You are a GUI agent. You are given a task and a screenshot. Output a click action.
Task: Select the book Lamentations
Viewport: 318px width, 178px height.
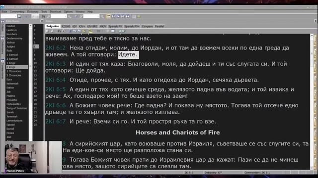tap(14, 121)
